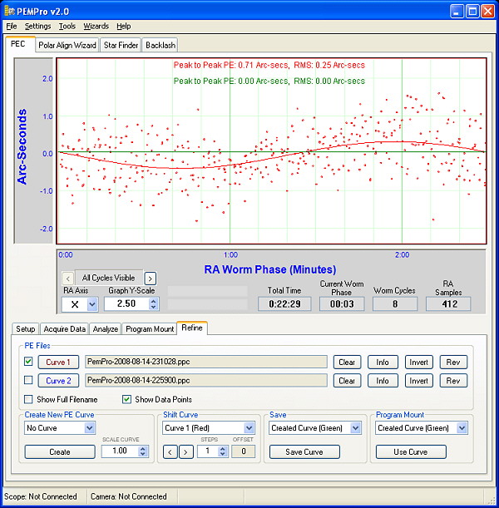This screenshot has height=508, width=499.
Task: Click the Graph Y-Scale value field
Action: pos(126,304)
